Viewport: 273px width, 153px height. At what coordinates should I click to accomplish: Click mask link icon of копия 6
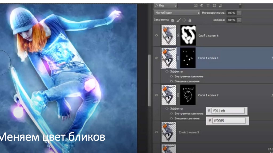(x=178, y=35)
